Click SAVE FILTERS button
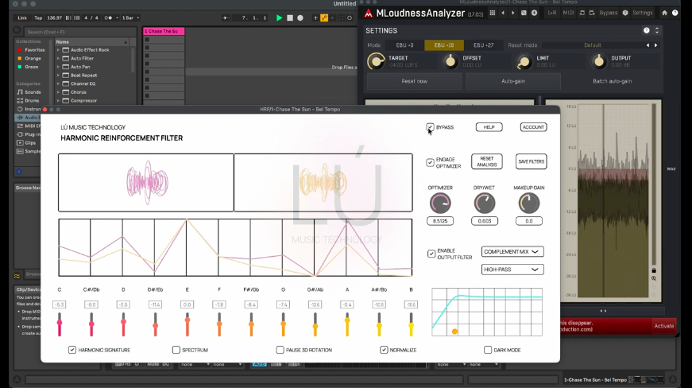Viewport: 692px width, 388px height. (531, 161)
